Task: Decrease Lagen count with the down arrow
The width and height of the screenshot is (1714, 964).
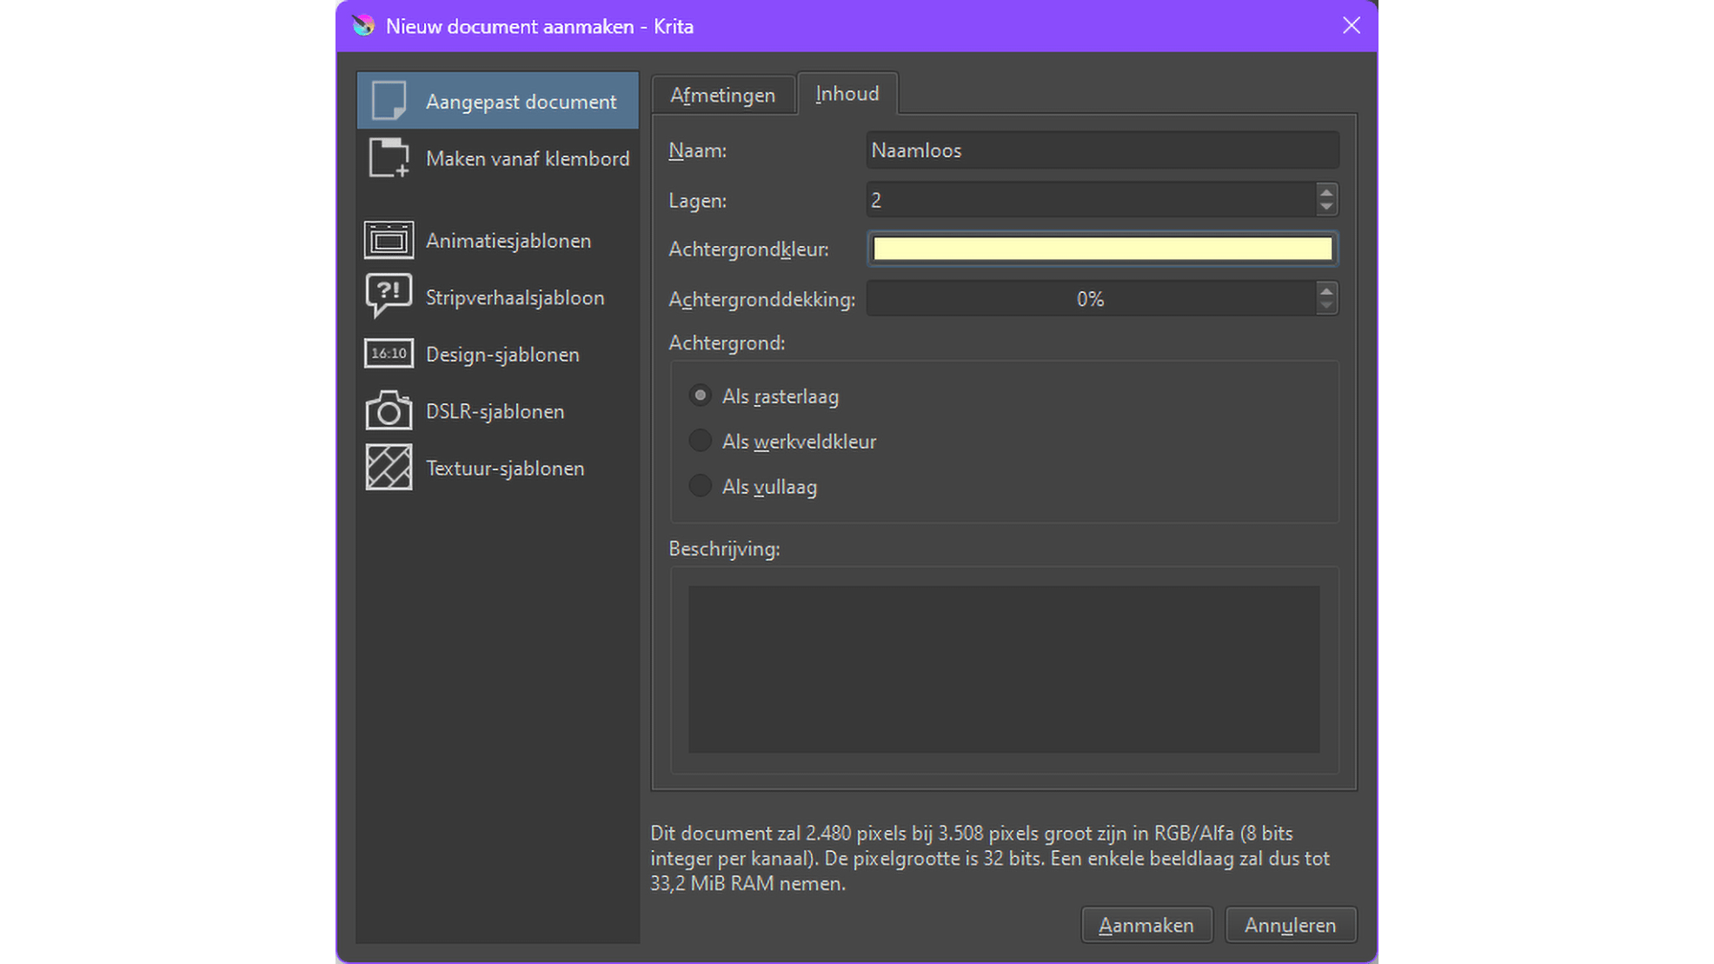Action: (1325, 207)
